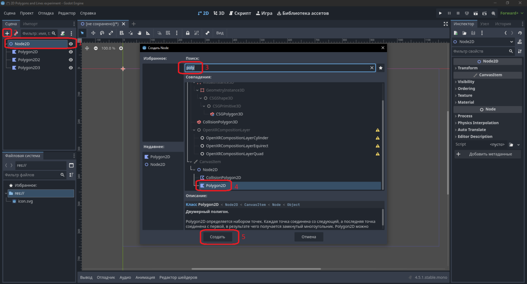The width and height of the screenshot is (527, 284).
Task: Click the lock selected node icon
Action: [188, 33]
